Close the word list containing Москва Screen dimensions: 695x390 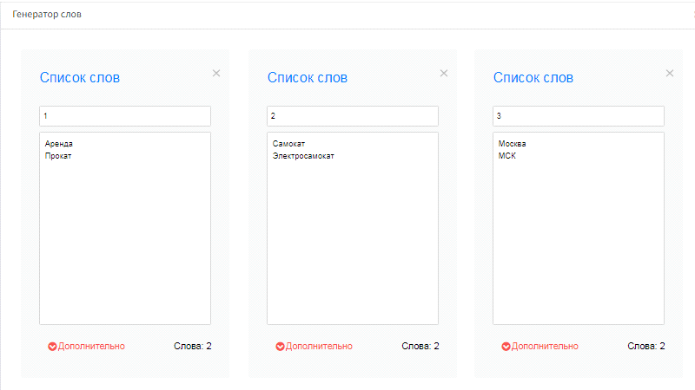coord(670,74)
